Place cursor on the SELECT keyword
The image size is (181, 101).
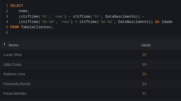click(16, 6)
